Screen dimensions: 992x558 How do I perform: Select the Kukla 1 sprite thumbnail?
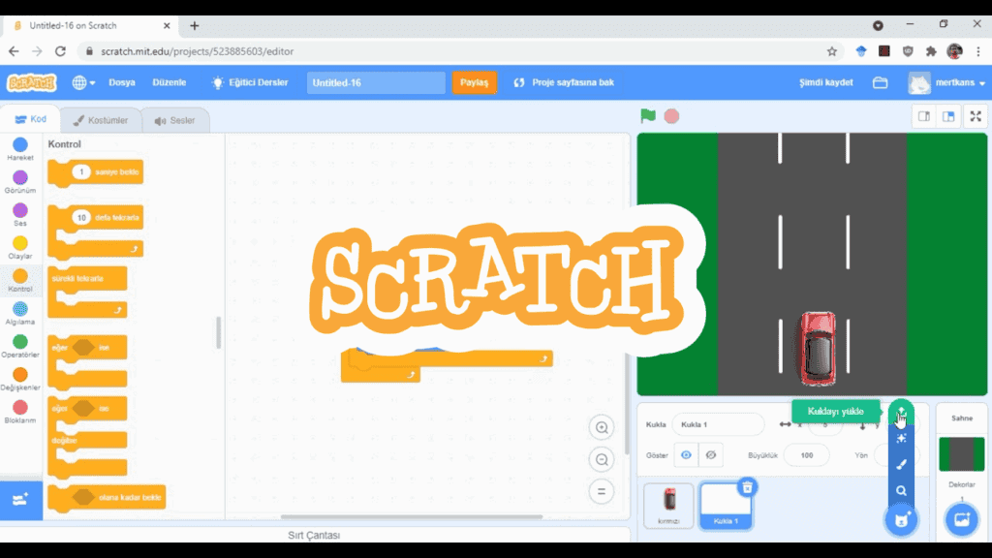[726, 506]
